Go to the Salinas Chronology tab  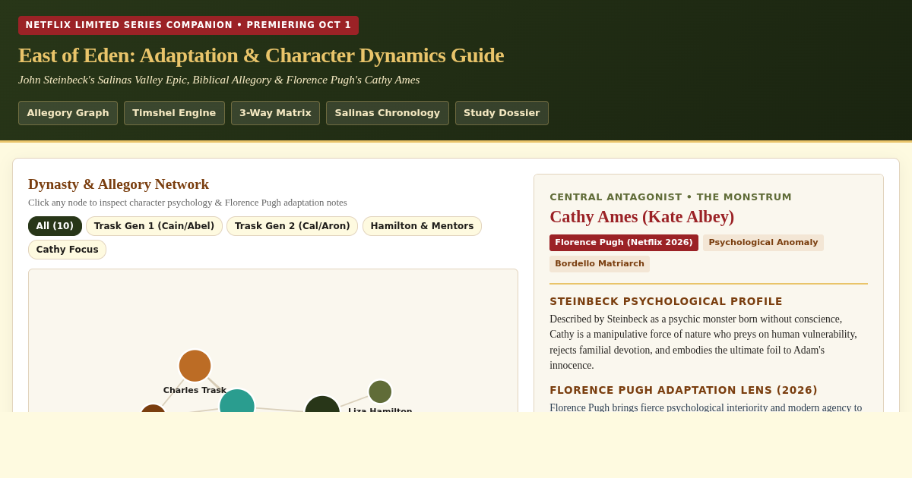388,113
